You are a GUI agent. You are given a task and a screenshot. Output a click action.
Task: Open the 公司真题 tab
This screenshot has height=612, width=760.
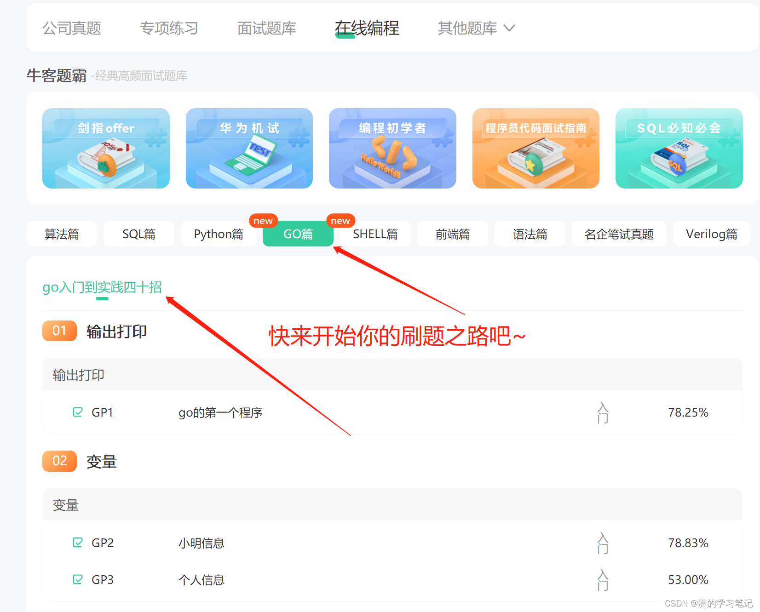point(72,28)
